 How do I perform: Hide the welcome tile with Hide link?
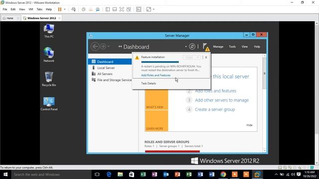coord(249,125)
